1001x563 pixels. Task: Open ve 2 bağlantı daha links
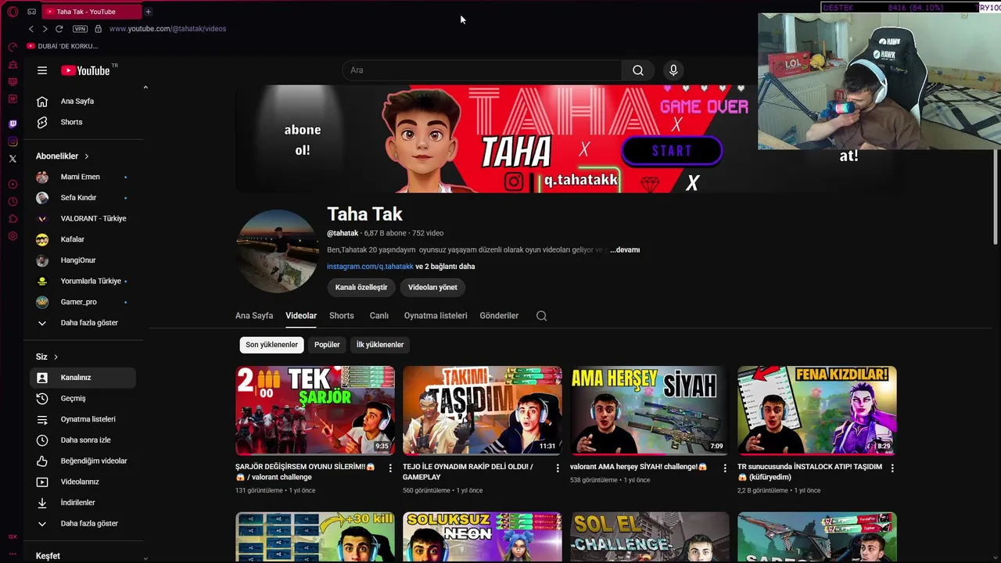[x=445, y=267]
